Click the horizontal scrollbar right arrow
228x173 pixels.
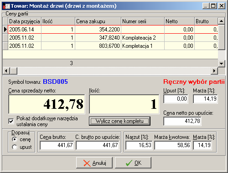coord(214,71)
